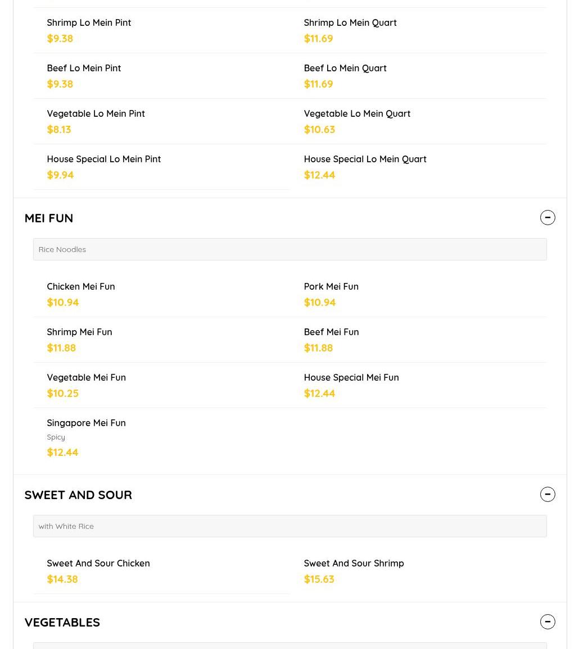This screenshot has width=579, height=649.
Task: Click the Beef Lo Mein Quart item
Action: click(x=345, y=68)
